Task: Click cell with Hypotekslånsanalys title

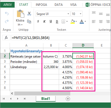Action: 26,51
